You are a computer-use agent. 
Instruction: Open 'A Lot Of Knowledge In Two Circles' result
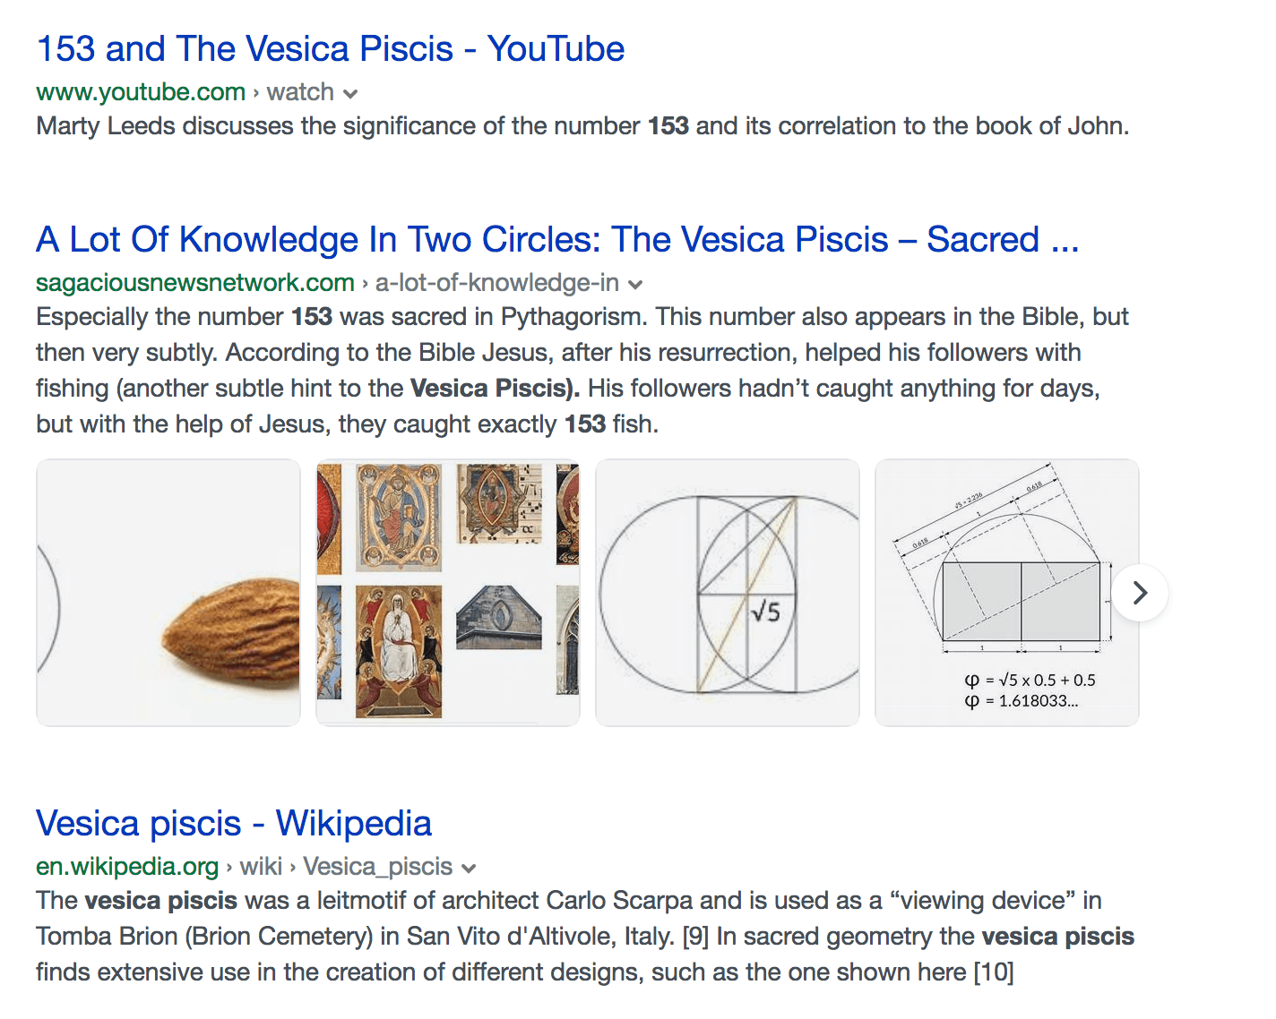556,240
